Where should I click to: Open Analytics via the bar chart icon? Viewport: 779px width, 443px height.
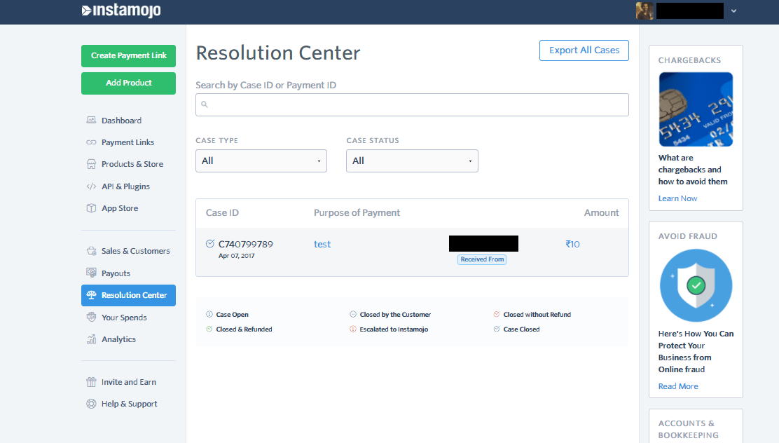tap(91, 339)
